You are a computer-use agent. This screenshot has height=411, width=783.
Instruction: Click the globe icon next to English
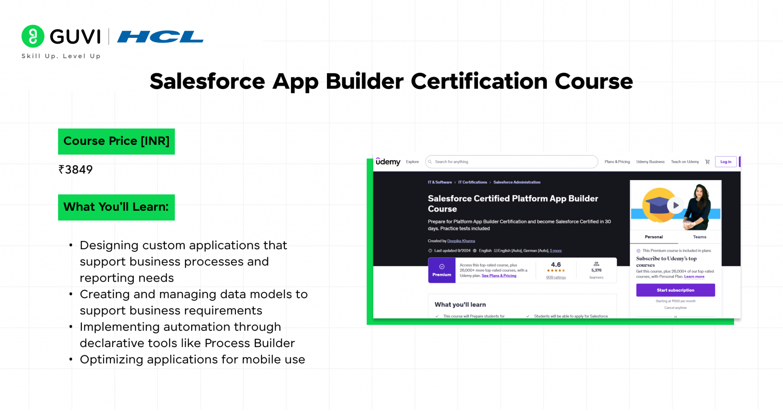[474, 250]
